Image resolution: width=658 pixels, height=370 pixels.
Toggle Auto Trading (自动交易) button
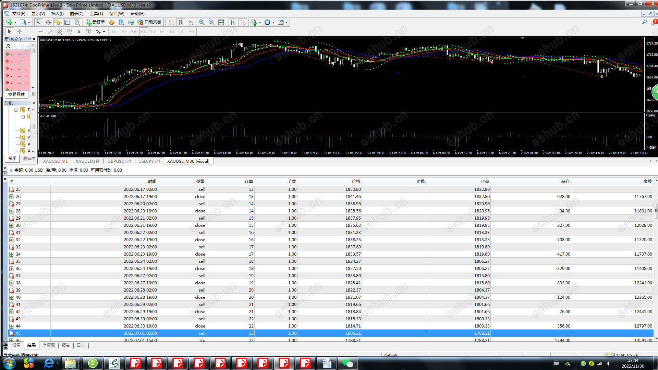click(x=149, y=22)
